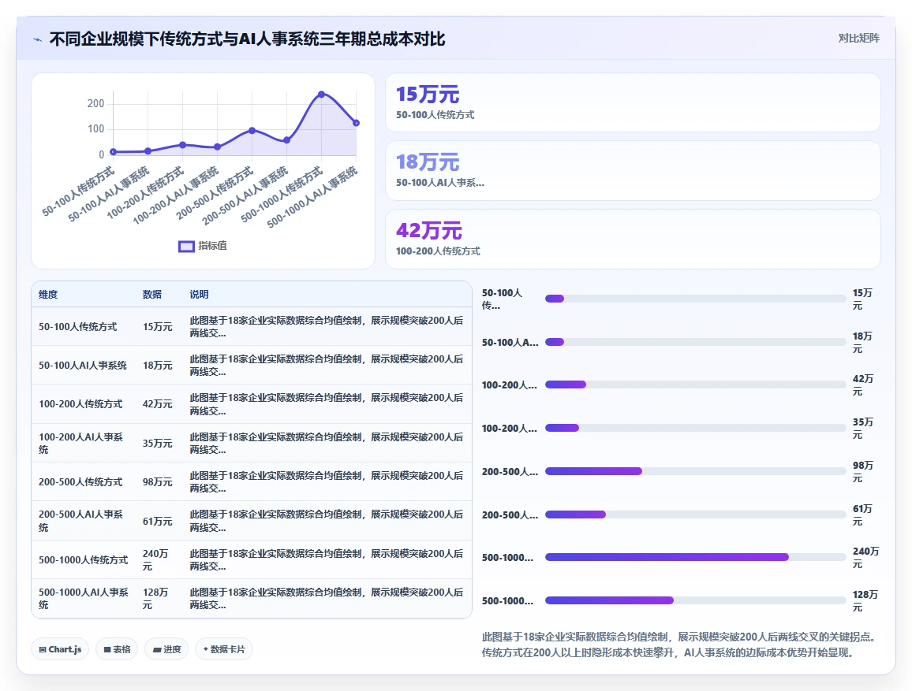Image resolution: width=912 pixels, height=691 pixels.
Task: Click the 98万元 table cell
Action: [x=158, y=482]
